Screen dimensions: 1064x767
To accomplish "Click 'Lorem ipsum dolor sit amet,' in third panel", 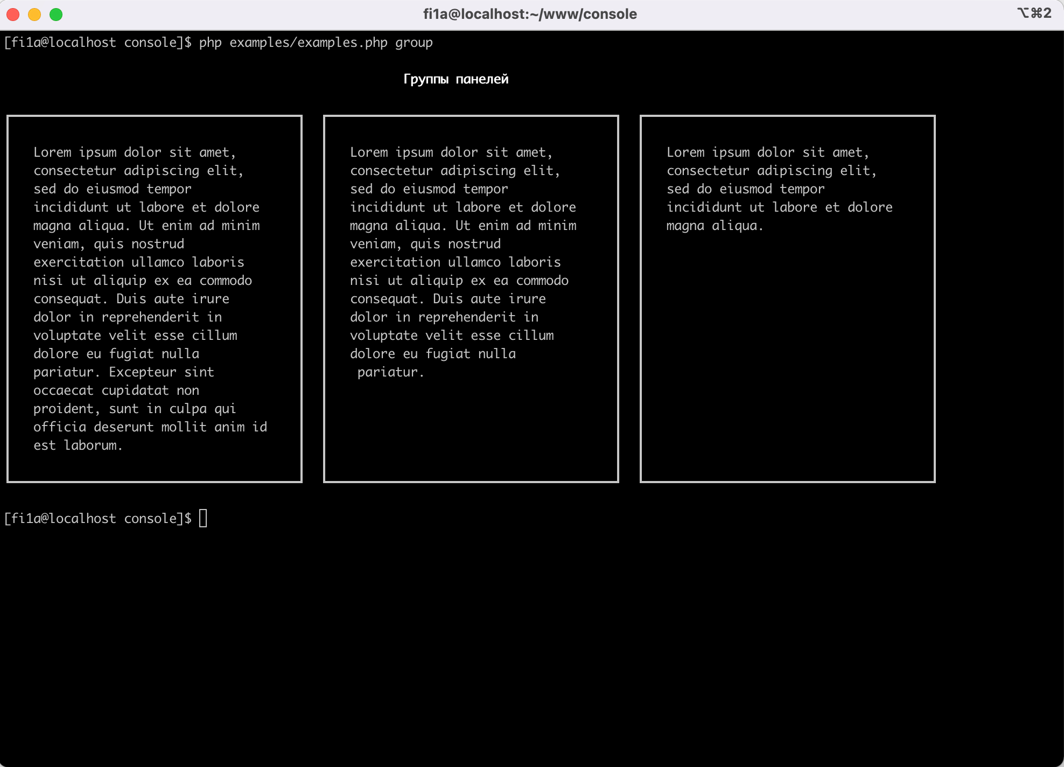I will (x=768, y=152).
